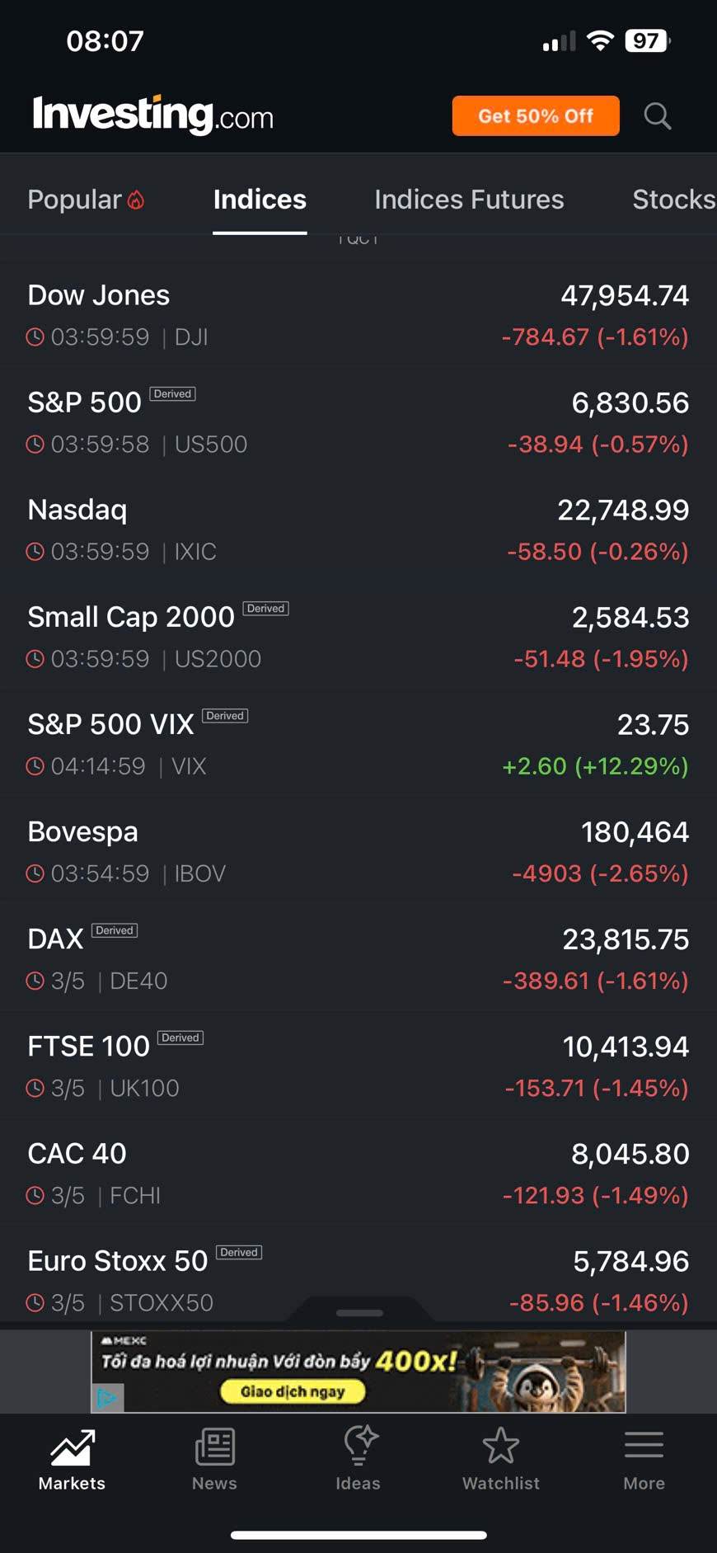717x1553 pixels.
Task: Tap the Investing.com logo
Action: (x=153, y=115)
